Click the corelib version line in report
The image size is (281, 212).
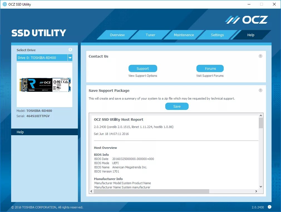tap(134, 127)
